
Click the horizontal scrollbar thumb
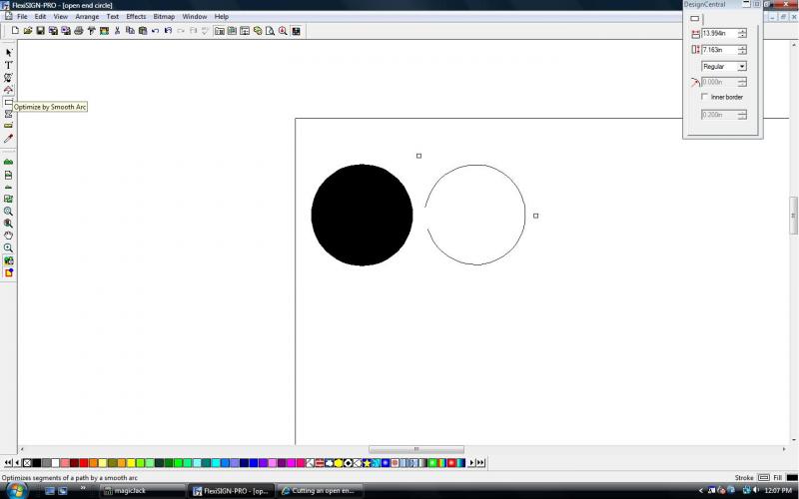tap(416, 449)
